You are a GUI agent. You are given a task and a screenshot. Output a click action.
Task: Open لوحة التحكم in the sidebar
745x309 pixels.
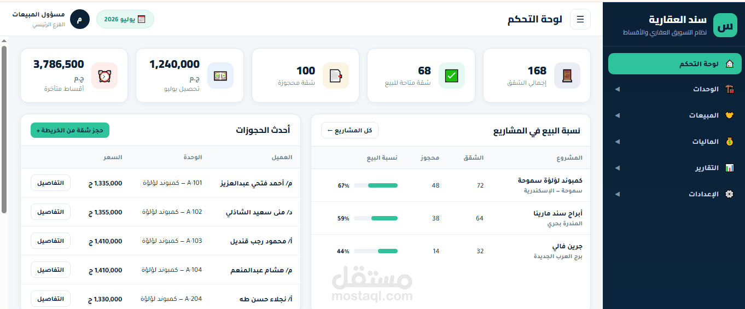[674, 63]
